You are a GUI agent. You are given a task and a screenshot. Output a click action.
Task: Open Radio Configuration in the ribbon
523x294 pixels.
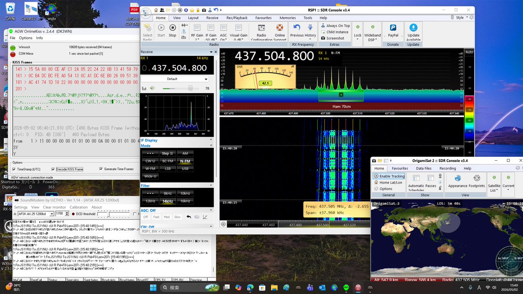click(261, 32)
